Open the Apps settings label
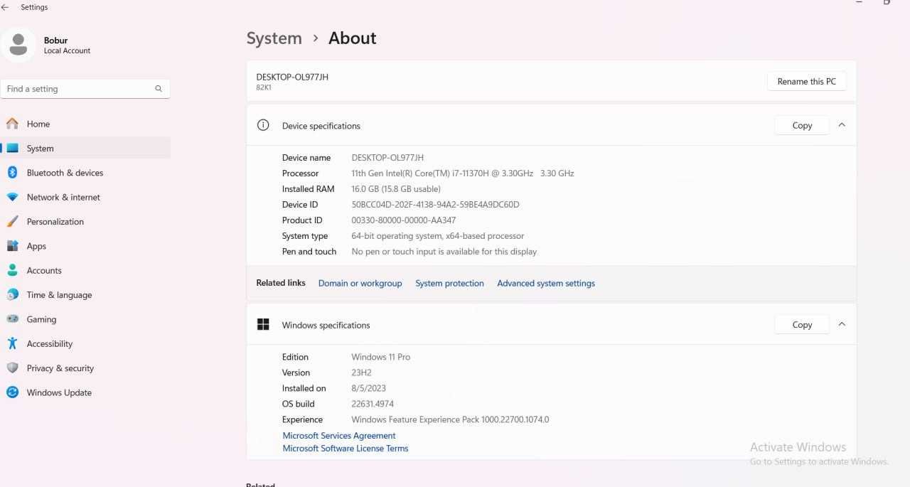 (x=36, y=246)
